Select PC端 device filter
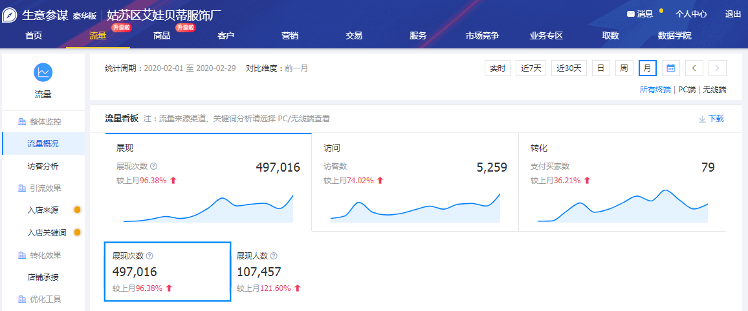Screen dimensions: 748x311 (x=687, y=90)
